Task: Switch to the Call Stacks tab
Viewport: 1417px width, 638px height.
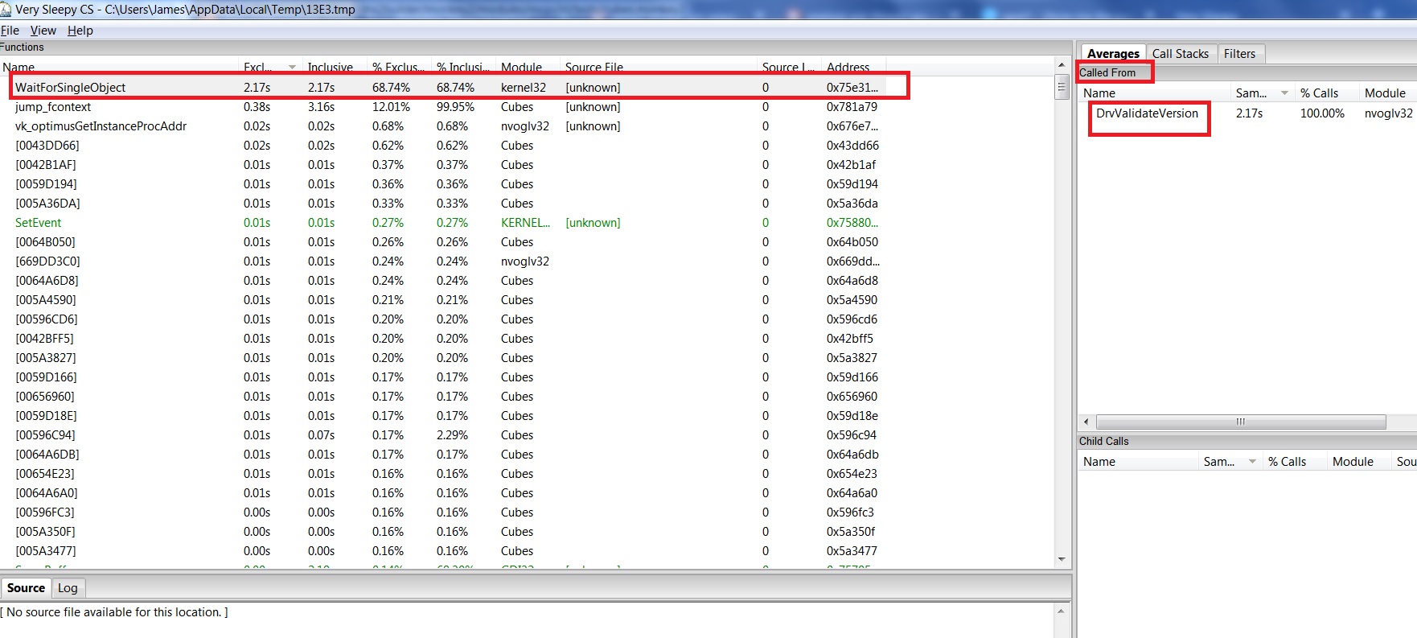Action: [1180, 54]
